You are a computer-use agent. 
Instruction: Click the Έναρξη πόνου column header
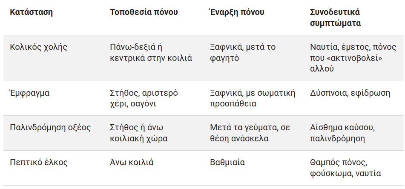[x=237, y=12]
